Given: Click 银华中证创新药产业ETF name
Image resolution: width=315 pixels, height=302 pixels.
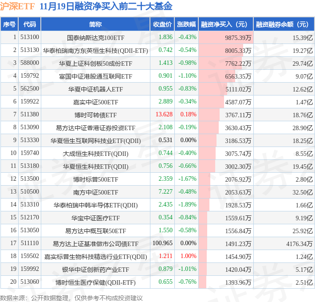Looking at the screenshot, I should pyautogui.click(x=95, y=269).
